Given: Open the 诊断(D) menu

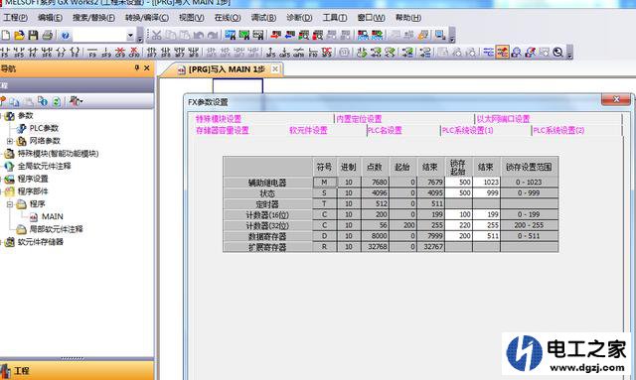Looking at the screenshot, I should [299, 18].
